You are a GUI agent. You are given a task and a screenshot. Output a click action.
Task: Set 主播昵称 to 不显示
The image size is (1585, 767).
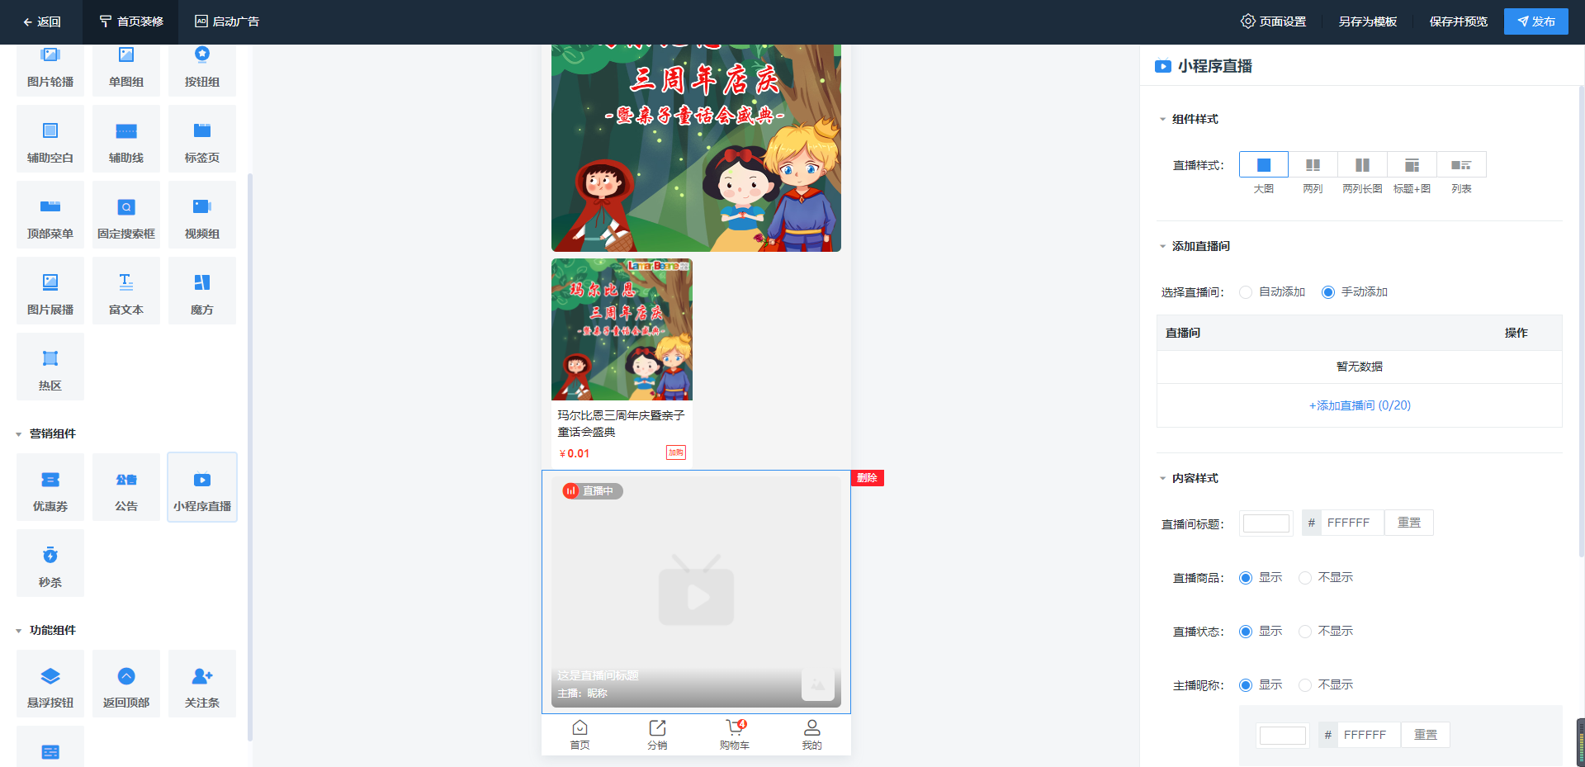tap(1326, 685)
